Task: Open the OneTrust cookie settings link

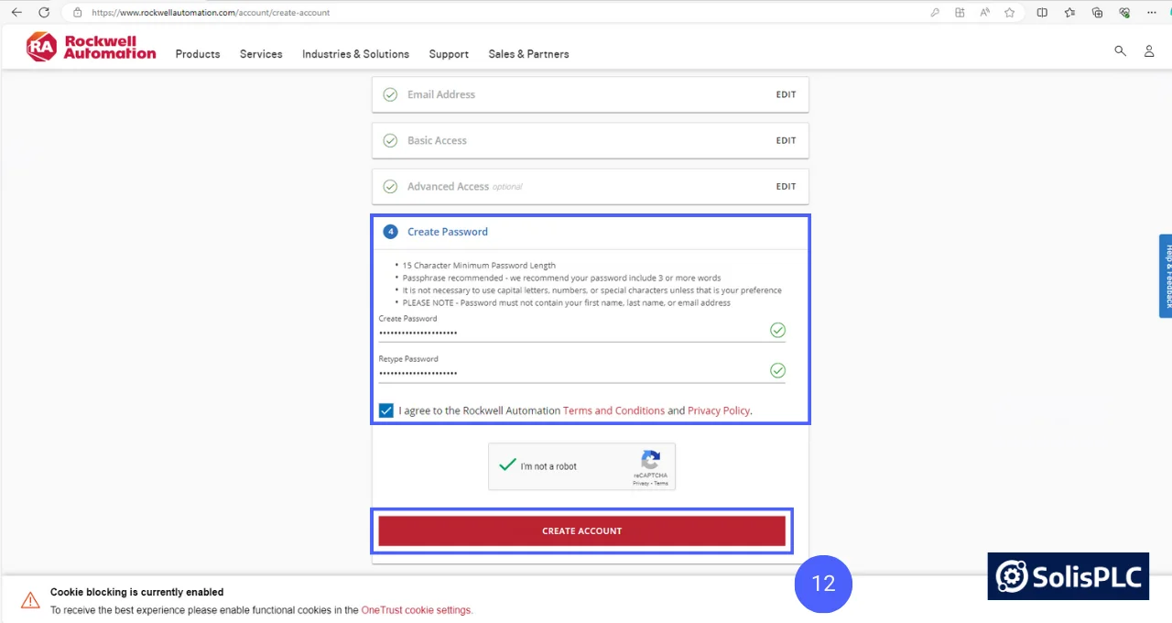Action: tap(417, 609)
